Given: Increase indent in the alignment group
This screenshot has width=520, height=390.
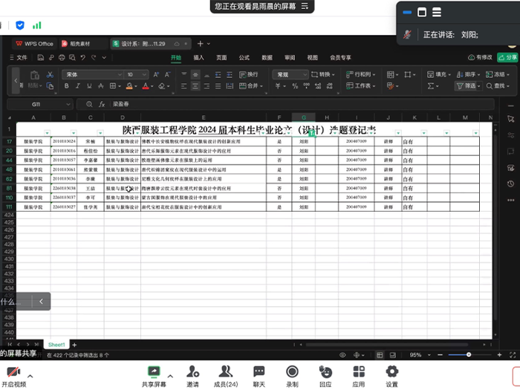Looking at the screenshot, I should point(230,74).
